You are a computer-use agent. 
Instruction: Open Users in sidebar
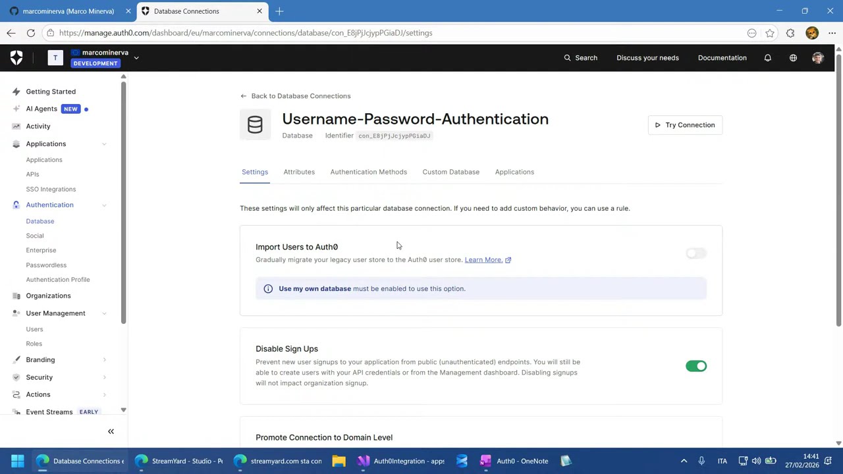tap(34, 329)
